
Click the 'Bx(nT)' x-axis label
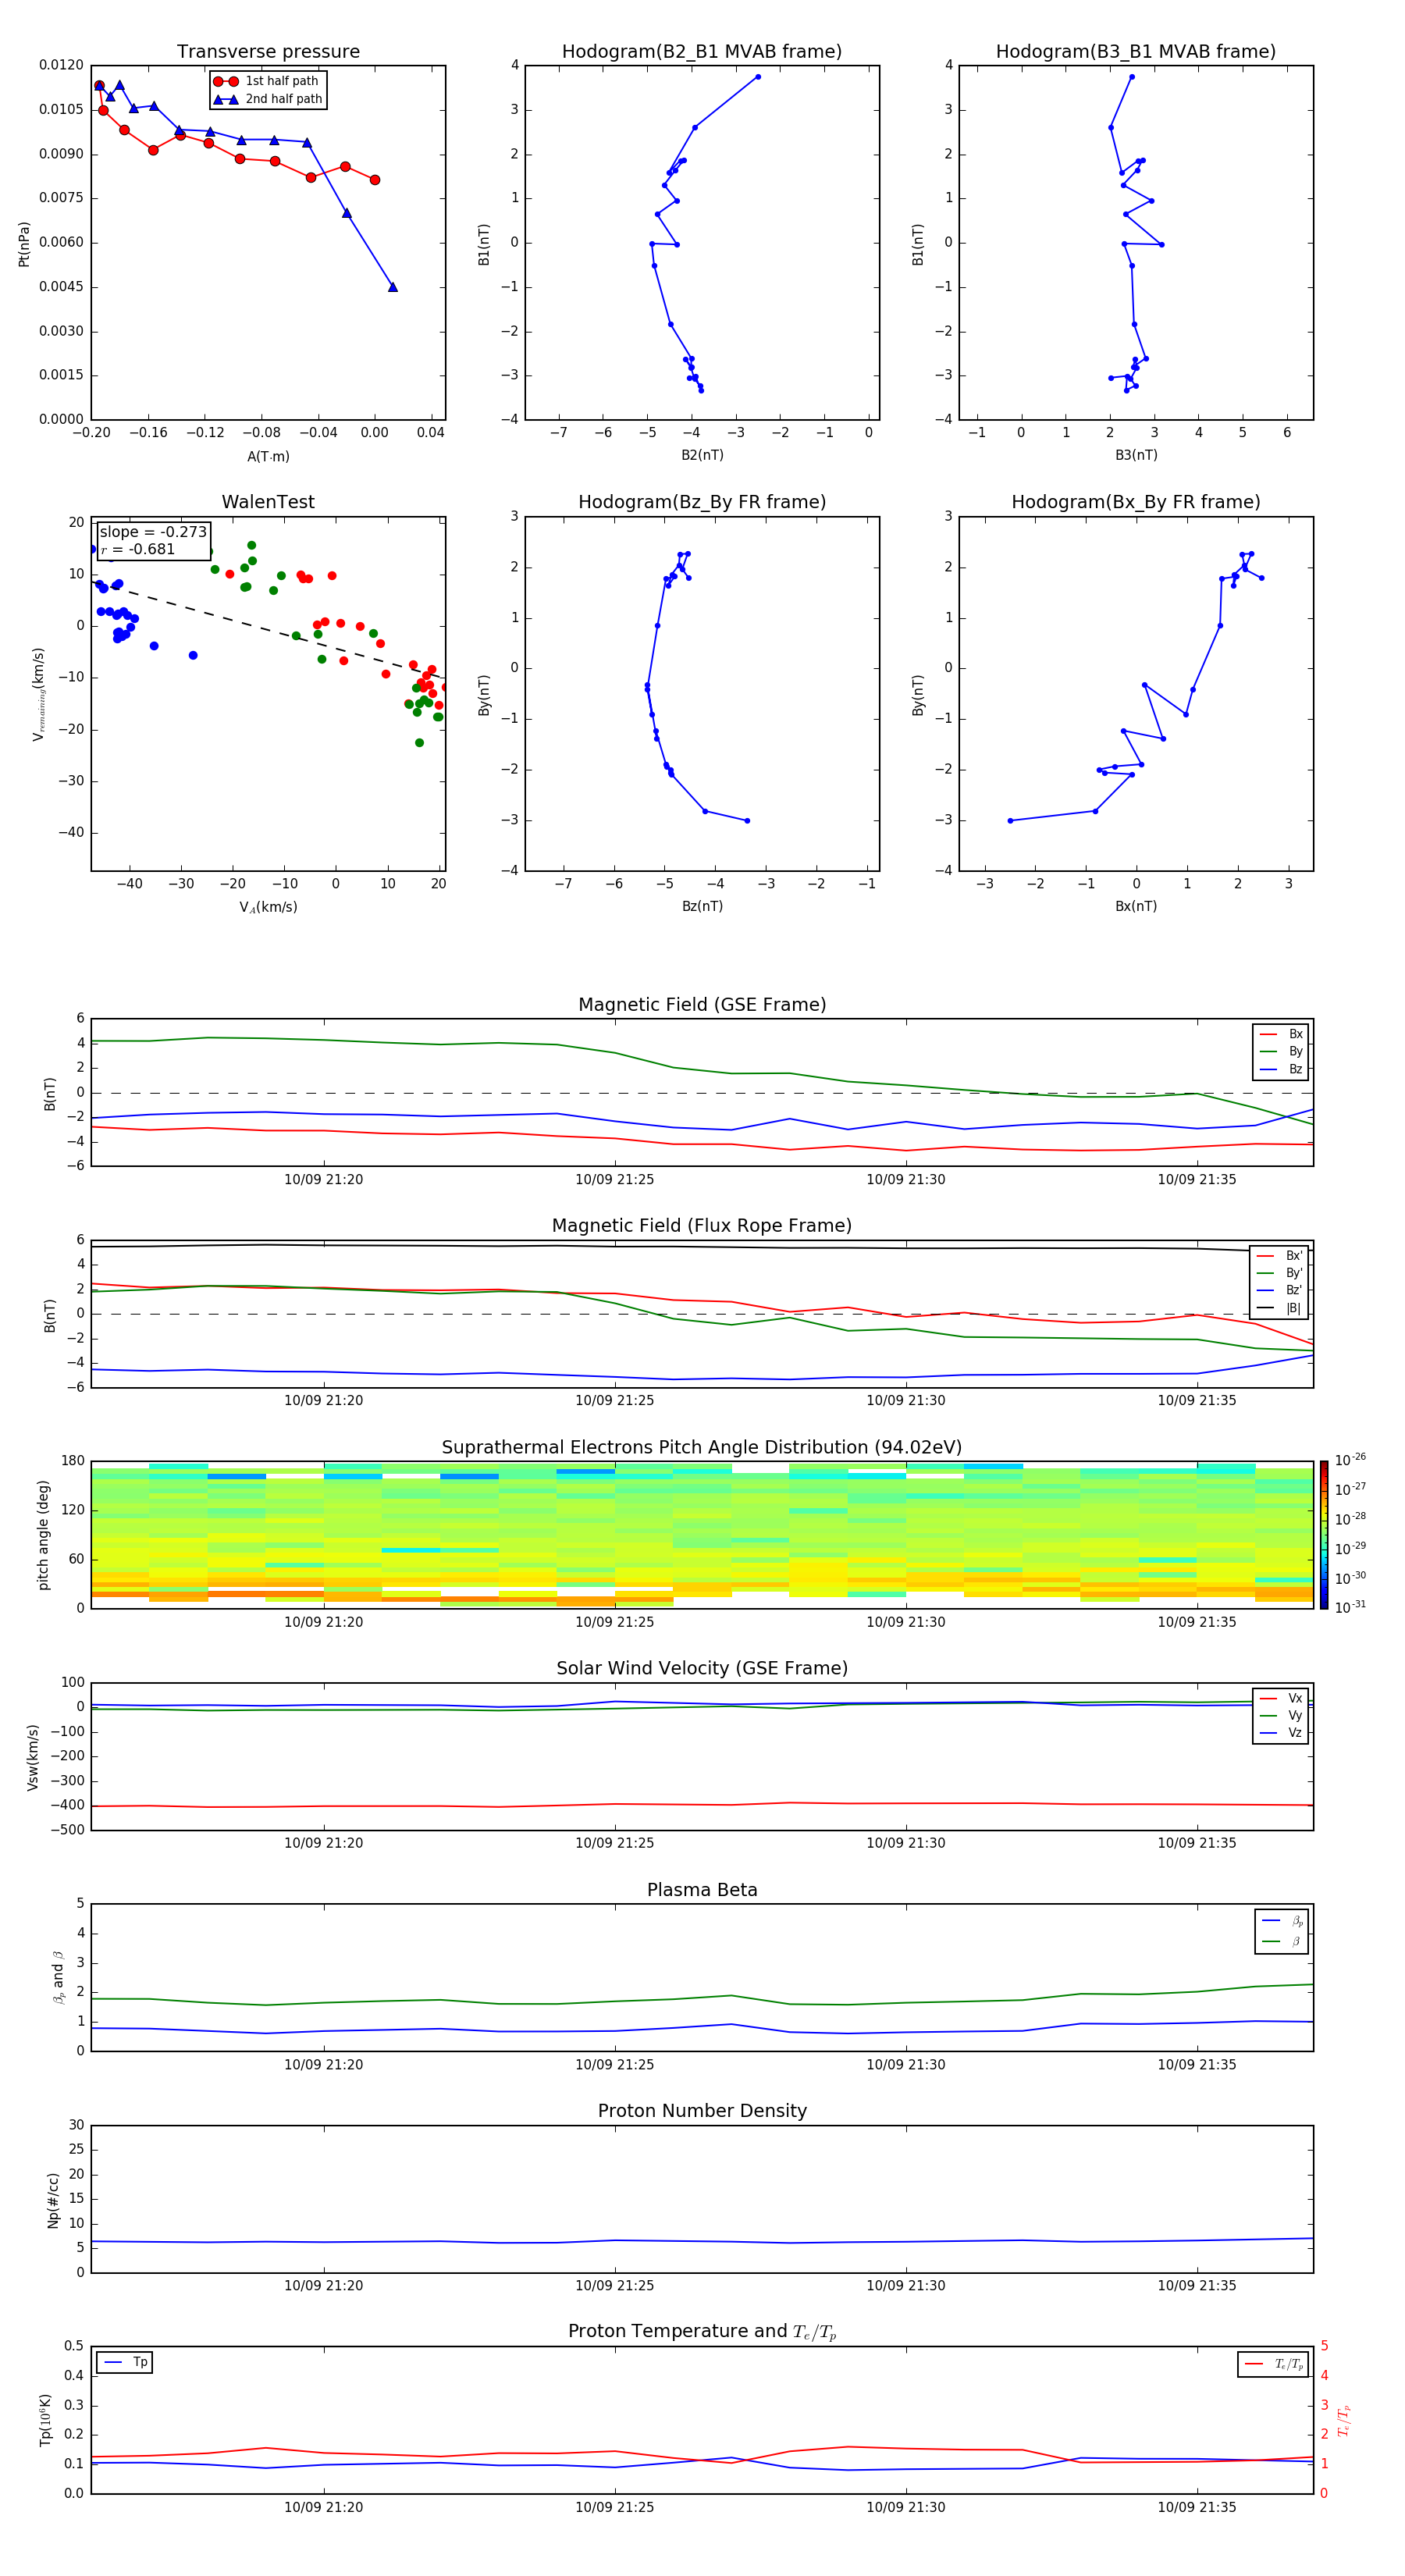1136,906
